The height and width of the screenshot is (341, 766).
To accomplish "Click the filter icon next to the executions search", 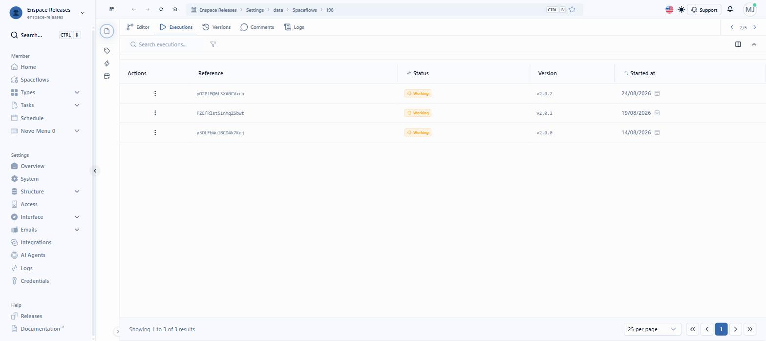I will 213,44.
